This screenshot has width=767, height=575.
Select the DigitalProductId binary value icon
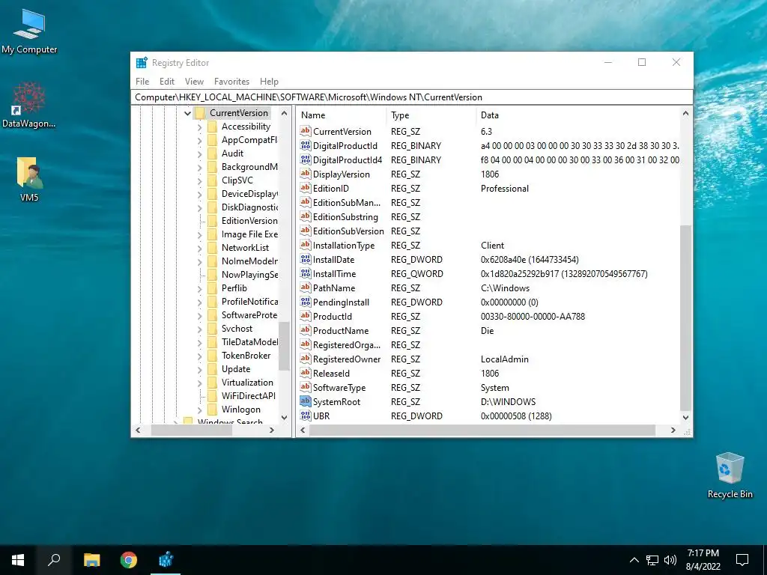pyautogui.click(x=306, y=145)
